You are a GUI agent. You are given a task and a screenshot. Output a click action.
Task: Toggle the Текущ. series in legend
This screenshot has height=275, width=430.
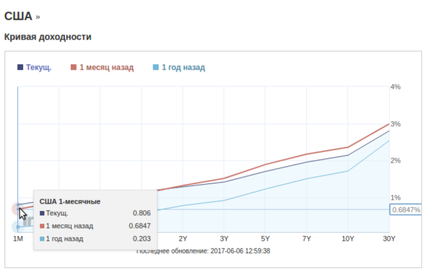39,68
